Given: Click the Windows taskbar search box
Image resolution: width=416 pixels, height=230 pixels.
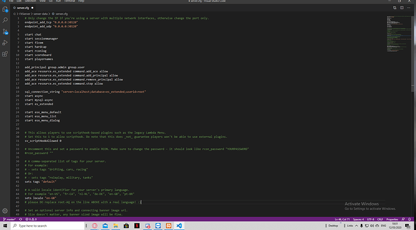Looking at the screenshot, I should tap(47, 226).
